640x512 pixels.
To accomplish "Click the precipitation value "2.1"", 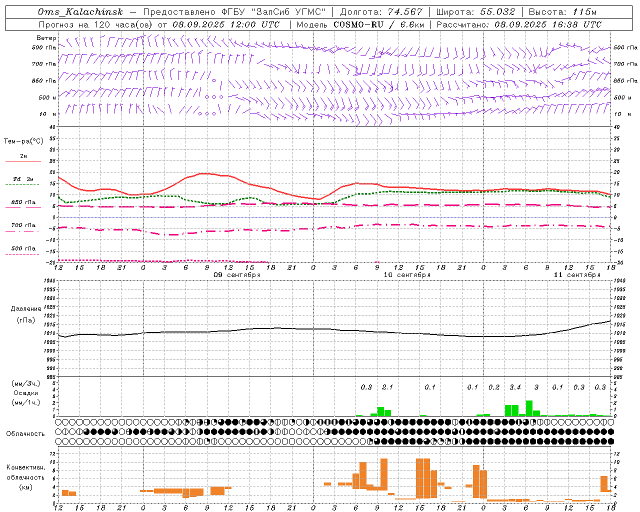I will point(387,387).
